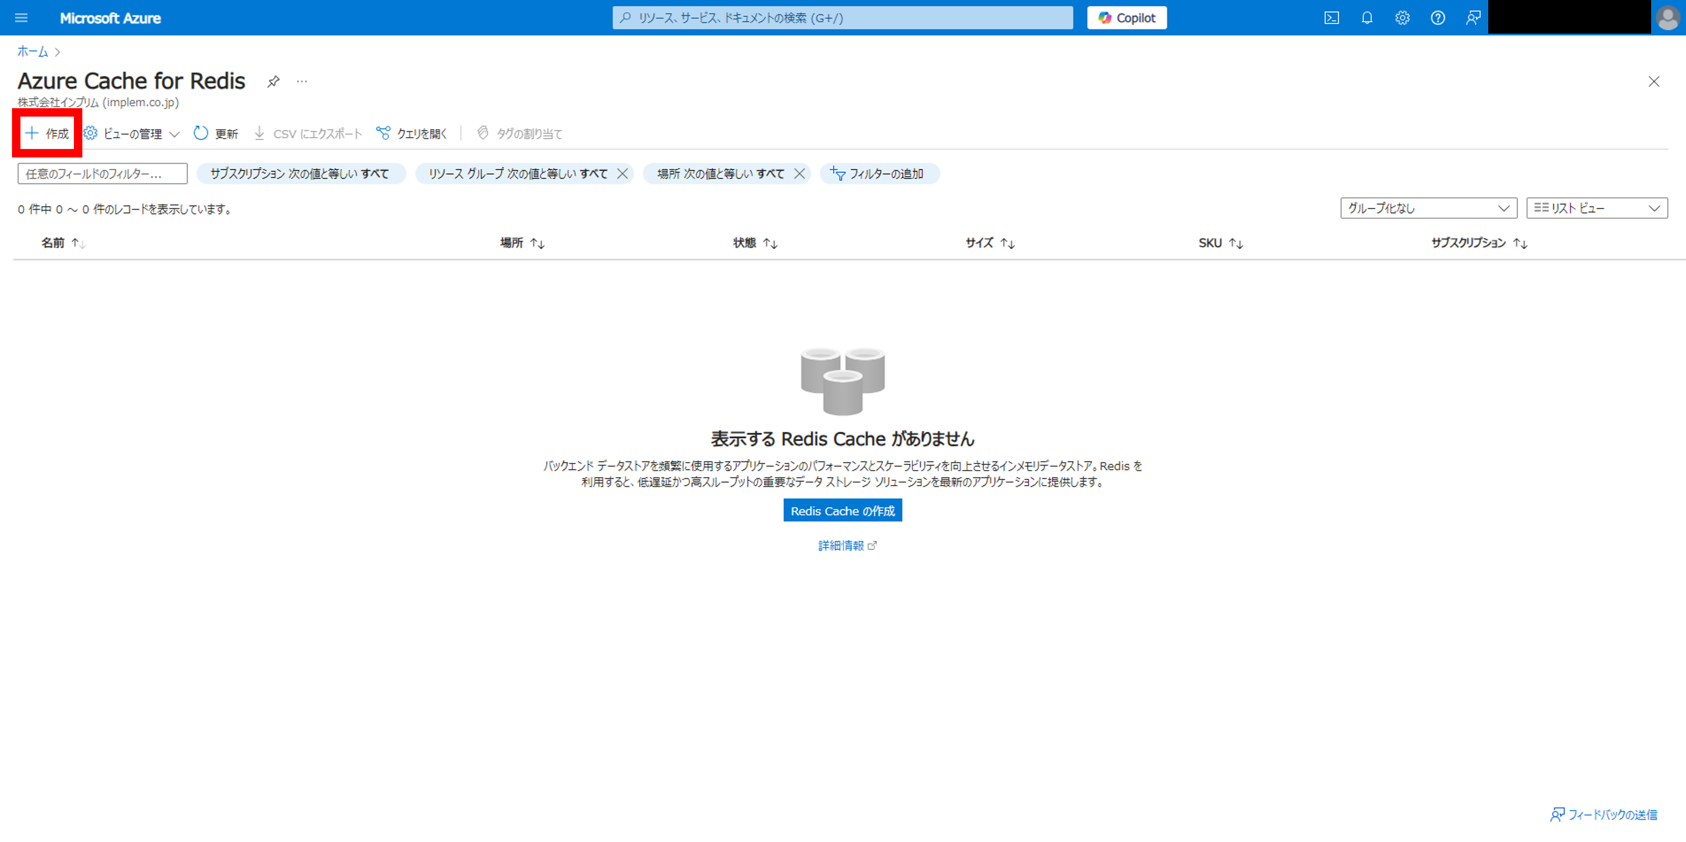
Task: Click the Redis Cache の作成 button
Action: click(x=842, y=510)
